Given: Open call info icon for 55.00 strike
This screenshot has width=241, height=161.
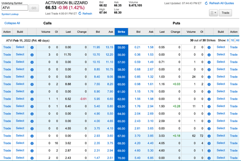Looking at the screenshot, I should click(x=32, y=48).
